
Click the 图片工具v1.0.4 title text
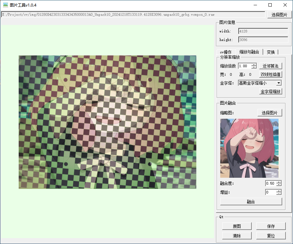(x=23, y=5)
